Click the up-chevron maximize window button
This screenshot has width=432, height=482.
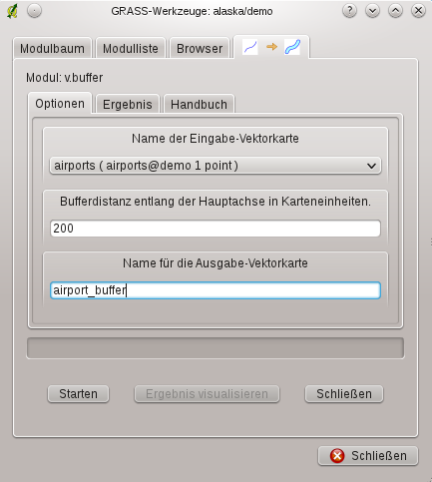click(x=395, y=11)
